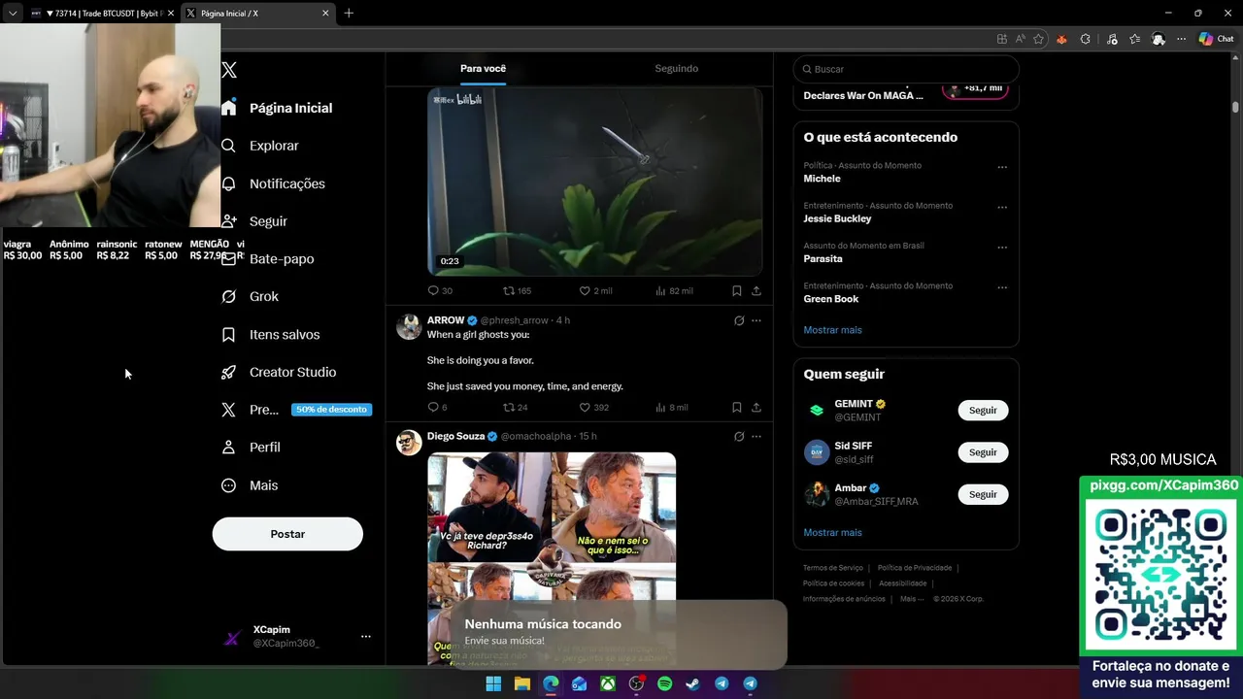Bookmark ARROW's post
Image resolution: width=1243 pixels, height=699 pixels.
(x=736, y=408)
